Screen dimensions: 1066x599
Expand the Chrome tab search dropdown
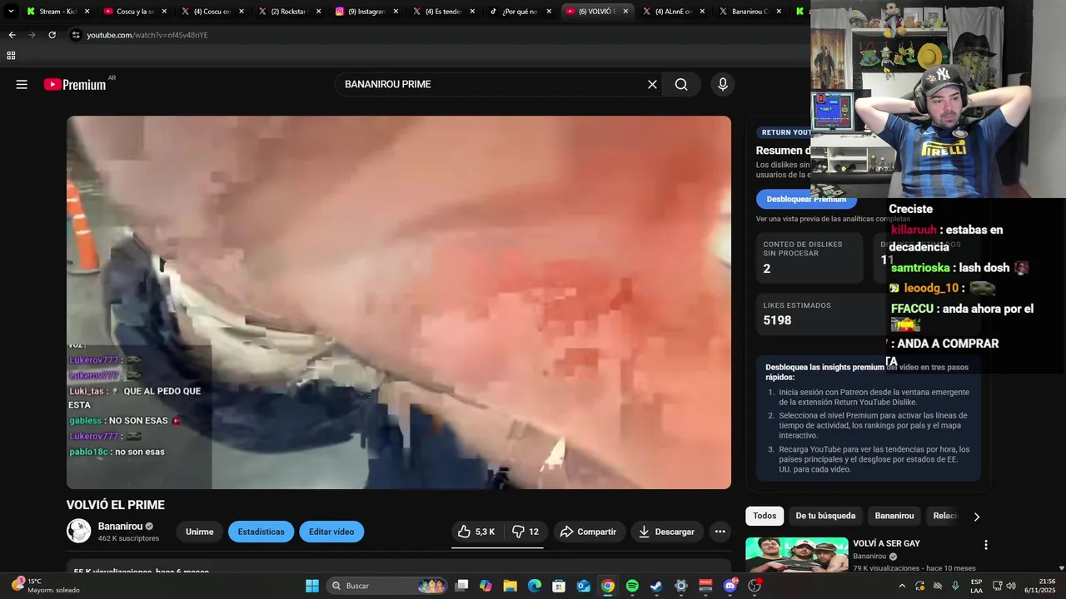coord(11,12)
